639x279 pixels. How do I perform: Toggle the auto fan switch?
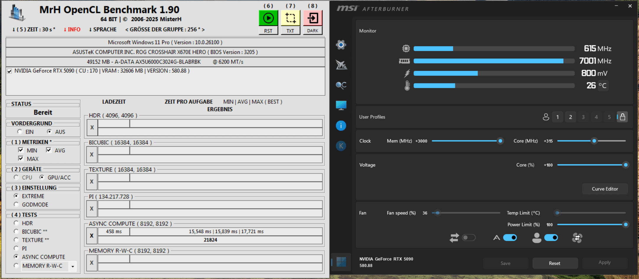[x=510, y=238]
